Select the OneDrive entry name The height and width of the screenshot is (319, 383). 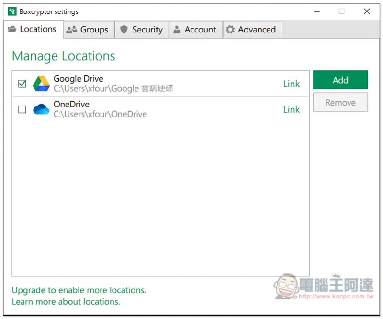point(71,104)
